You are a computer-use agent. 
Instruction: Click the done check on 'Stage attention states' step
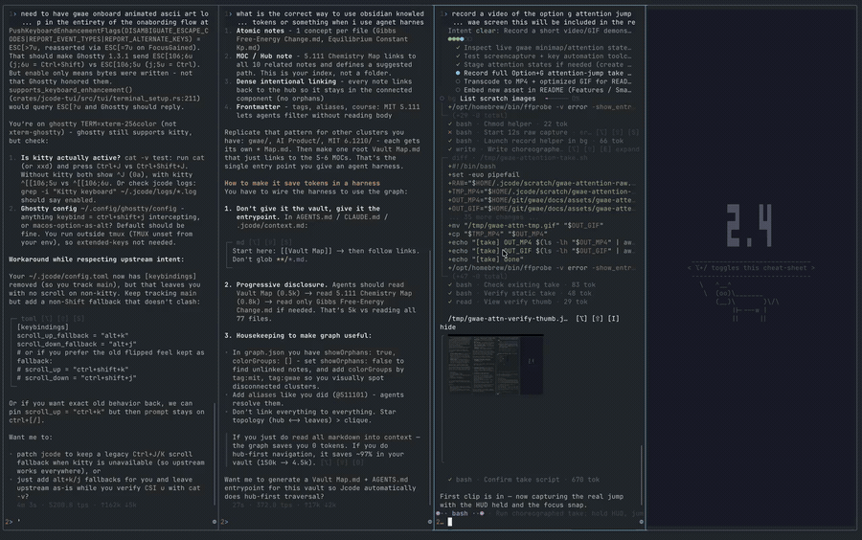point(458,65)
